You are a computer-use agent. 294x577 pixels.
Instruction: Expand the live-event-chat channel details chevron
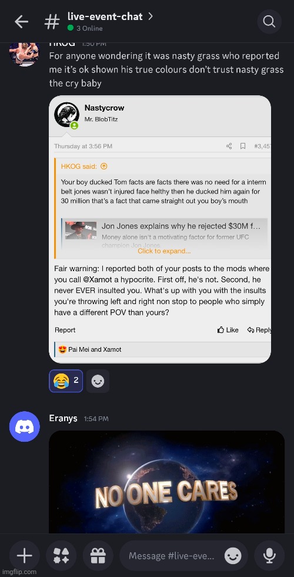click(x=150, y=16)
